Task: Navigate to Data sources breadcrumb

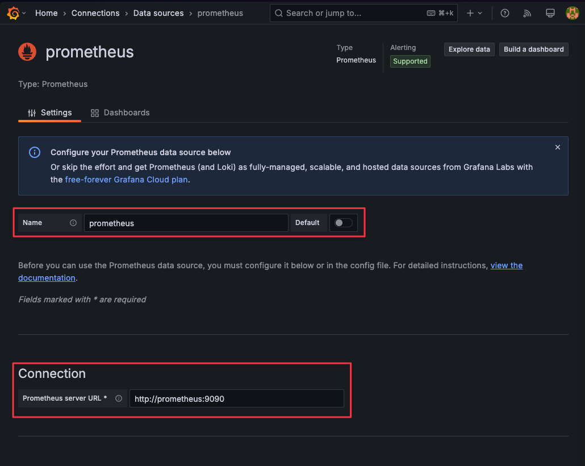Action: pyautogui.click(x=158, y=13)
